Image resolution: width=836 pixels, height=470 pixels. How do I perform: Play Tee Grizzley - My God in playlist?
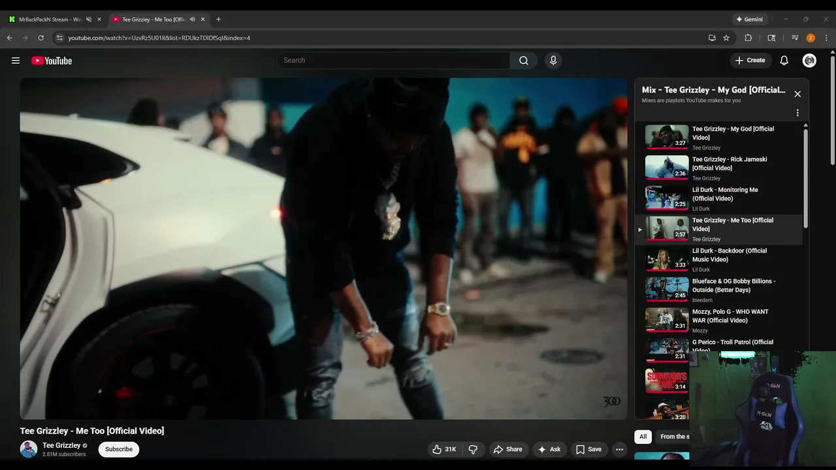click(718, 138)
